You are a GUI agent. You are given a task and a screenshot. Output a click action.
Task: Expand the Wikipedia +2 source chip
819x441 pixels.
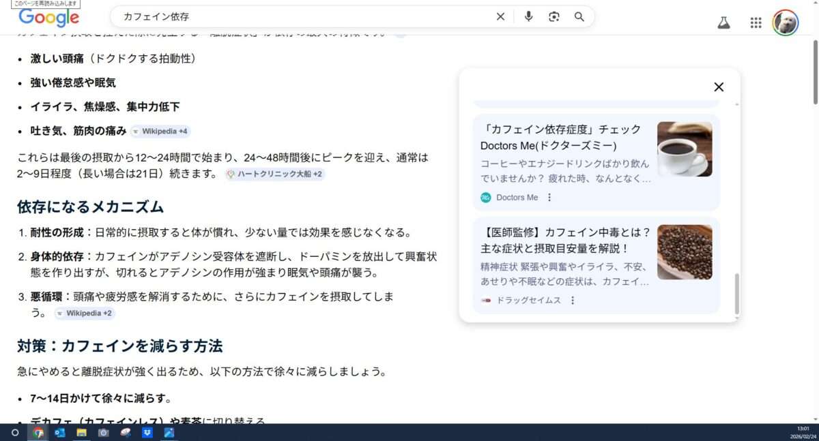click(x=85, y=314)
